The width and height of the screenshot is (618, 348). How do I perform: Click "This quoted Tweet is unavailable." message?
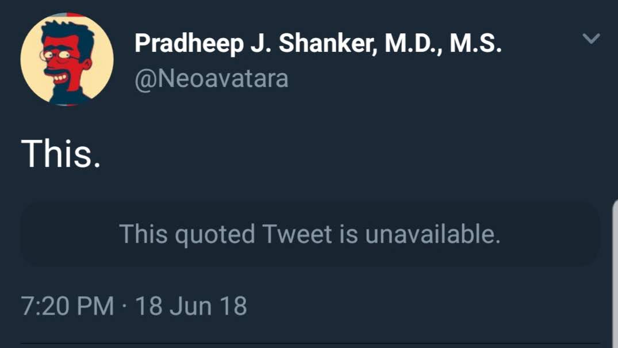(309, 234)
